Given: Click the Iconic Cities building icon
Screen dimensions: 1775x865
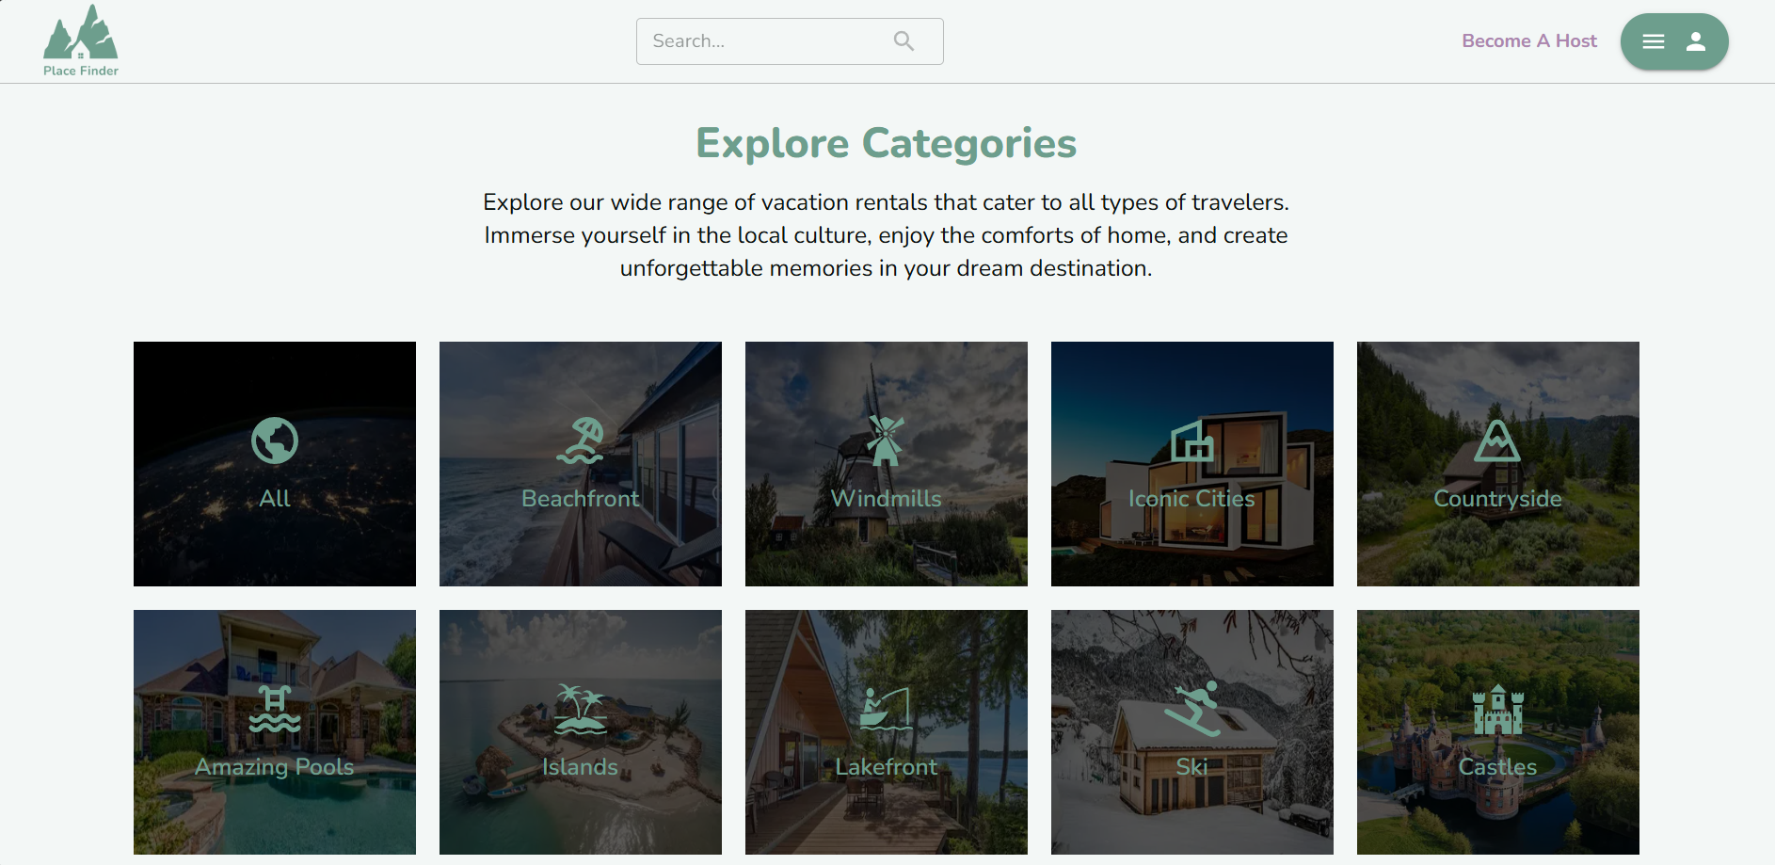Looking at the screenshot, I should tap(1192, 441).
